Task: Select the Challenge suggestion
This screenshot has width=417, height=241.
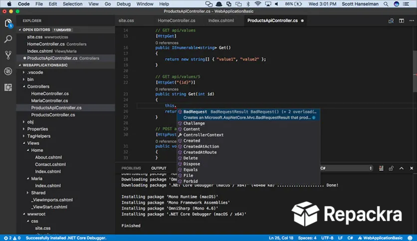Action: click(x=248, y=123)
